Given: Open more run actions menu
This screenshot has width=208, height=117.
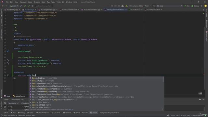Looking at the screenshot, I should [201, 6].
